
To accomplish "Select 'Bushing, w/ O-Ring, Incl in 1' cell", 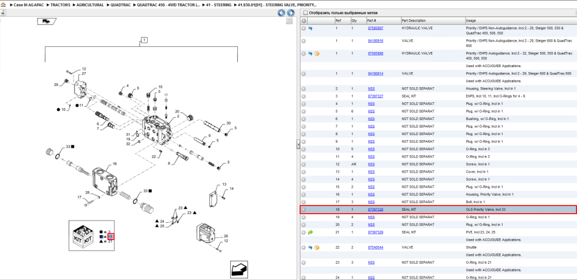I will tap(487, 119).
